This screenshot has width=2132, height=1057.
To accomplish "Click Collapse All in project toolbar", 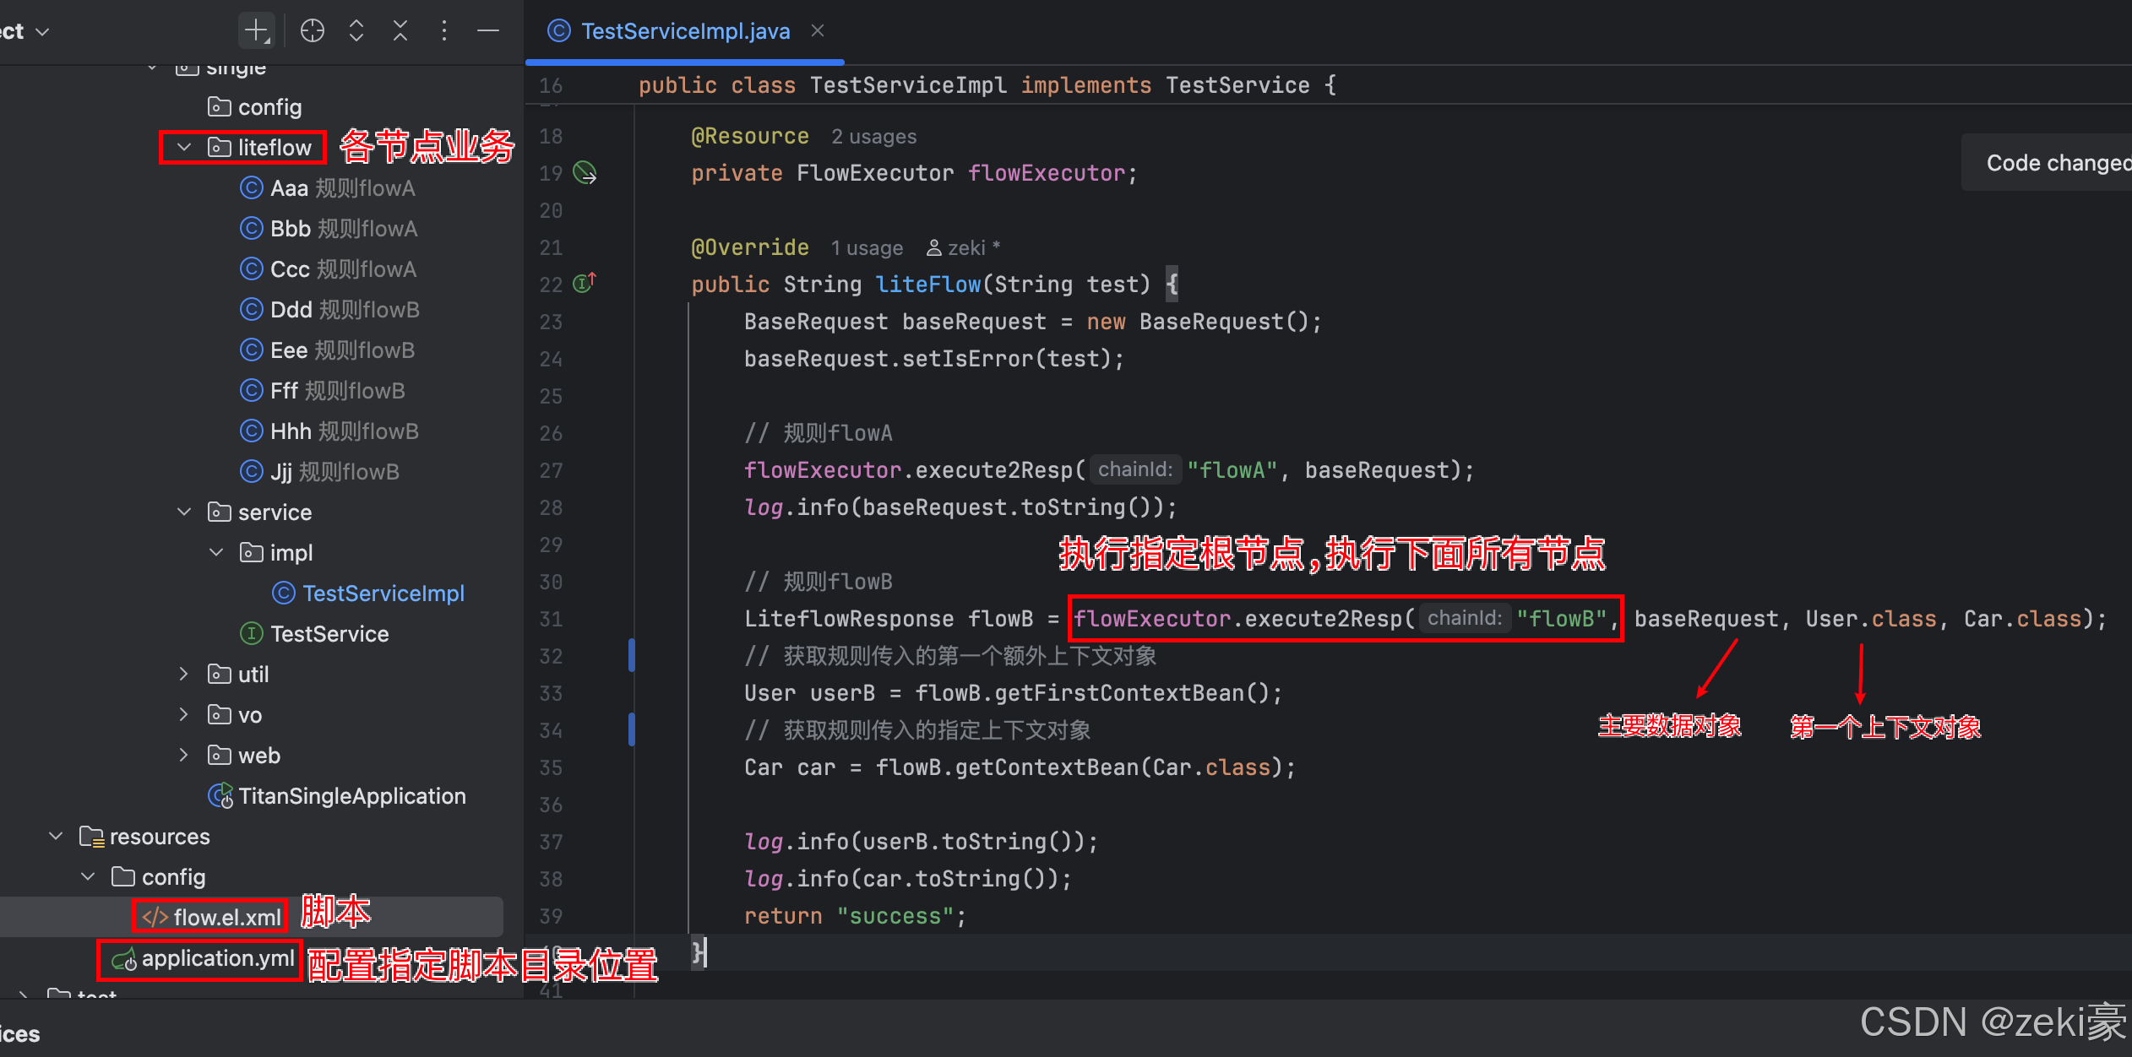I will (x=400, y=31).
